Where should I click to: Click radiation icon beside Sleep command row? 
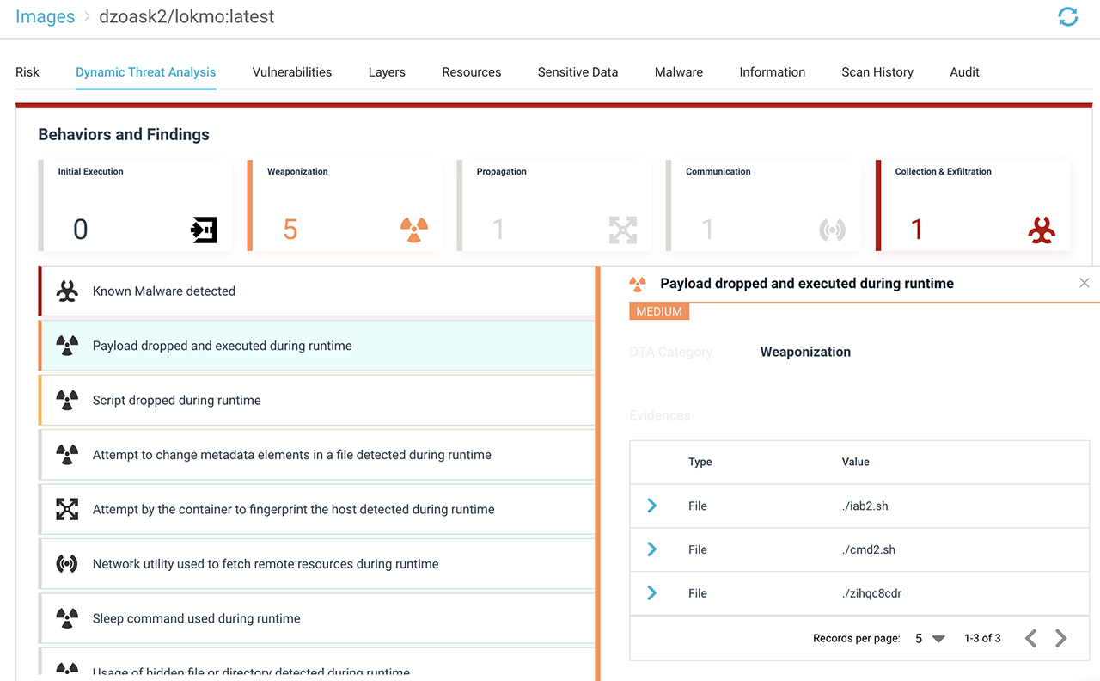coord(67,618)
